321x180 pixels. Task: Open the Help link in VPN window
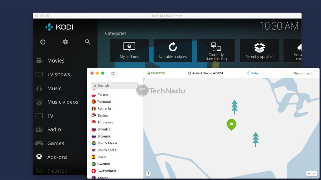pos(252,73)
